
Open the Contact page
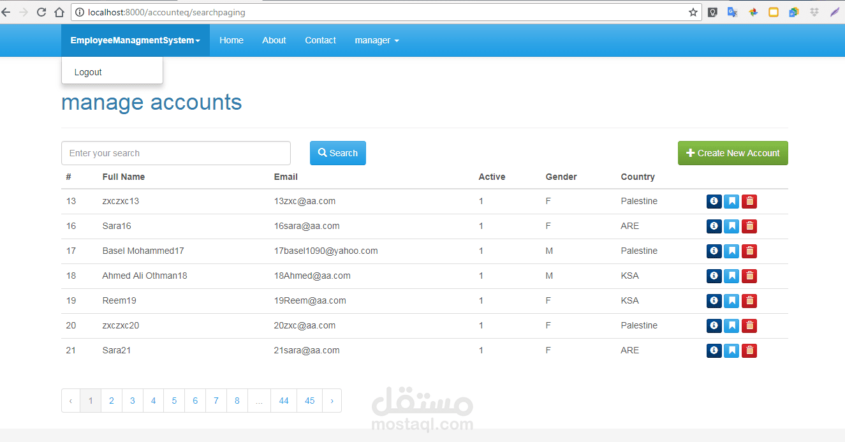[x=320, y=40]
